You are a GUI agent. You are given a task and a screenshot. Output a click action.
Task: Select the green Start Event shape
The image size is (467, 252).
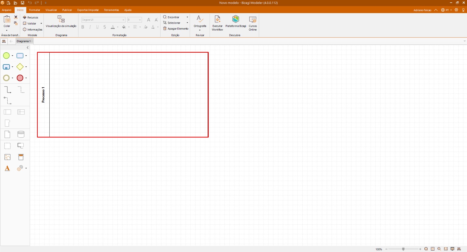tap(6, 56)
